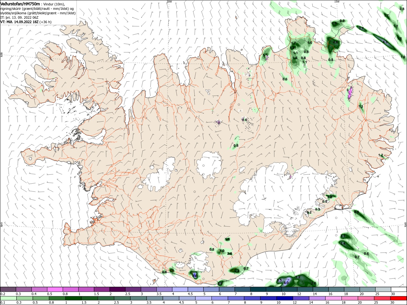Click the dark teal 8–9 snow legend swatch
Screen dimensions: 407x305
pyautogui.click(x=258, y=289)
